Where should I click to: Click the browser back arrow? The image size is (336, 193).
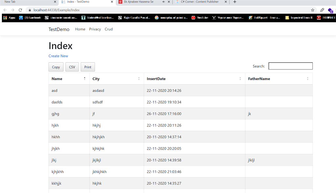coord(5,10)
